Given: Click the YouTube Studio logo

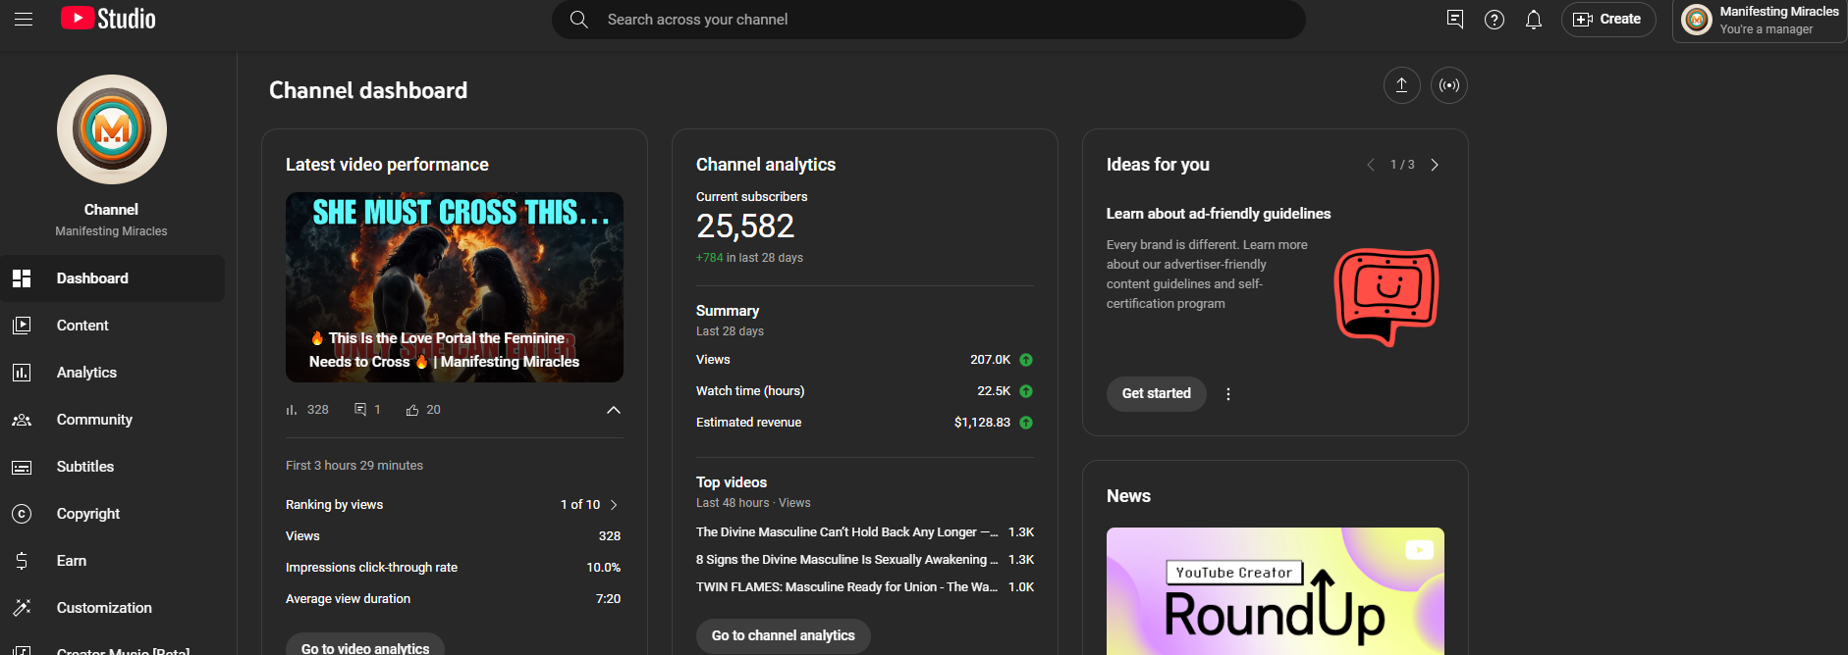Looking at the screenshot, I should click(108, 19).
